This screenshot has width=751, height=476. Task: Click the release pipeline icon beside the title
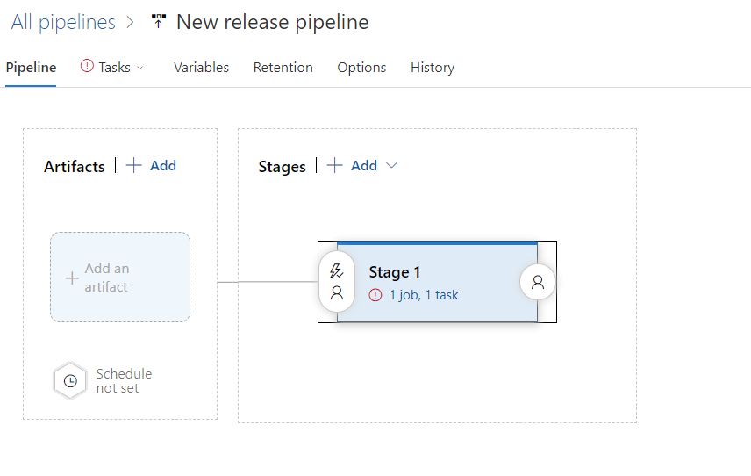pyautogui.click(x=158, y=22)
